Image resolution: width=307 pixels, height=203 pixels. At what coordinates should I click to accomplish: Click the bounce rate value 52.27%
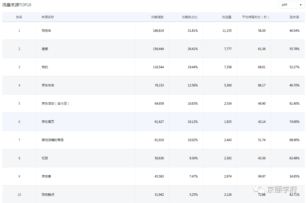pos(294,67)
